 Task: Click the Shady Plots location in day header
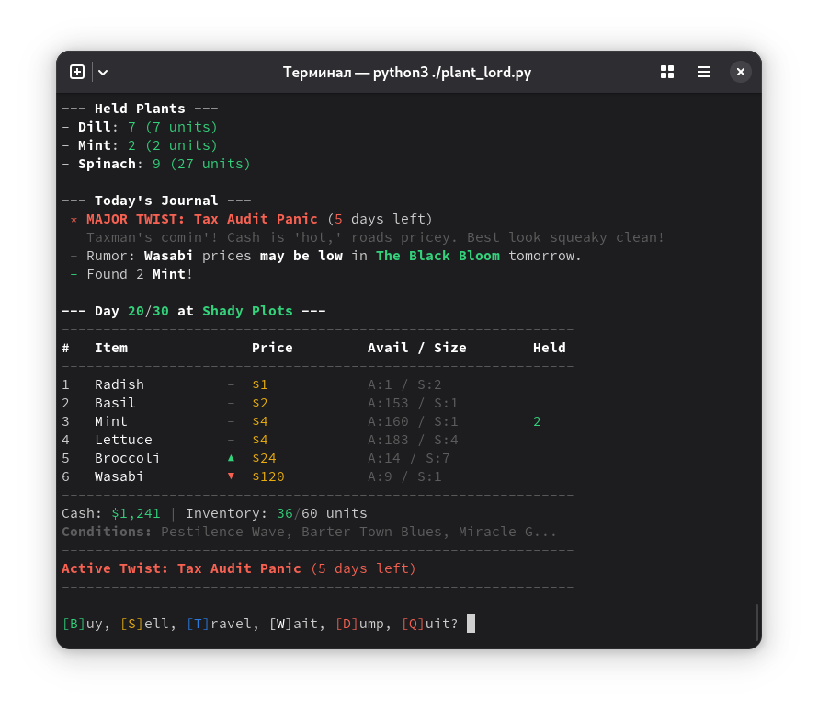click(x=247, y=311)
